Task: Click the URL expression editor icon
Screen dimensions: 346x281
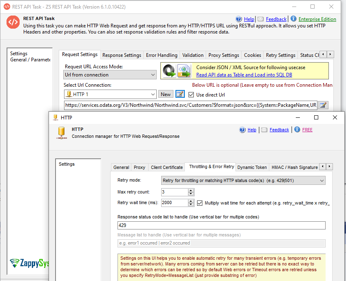Action: 323,106
